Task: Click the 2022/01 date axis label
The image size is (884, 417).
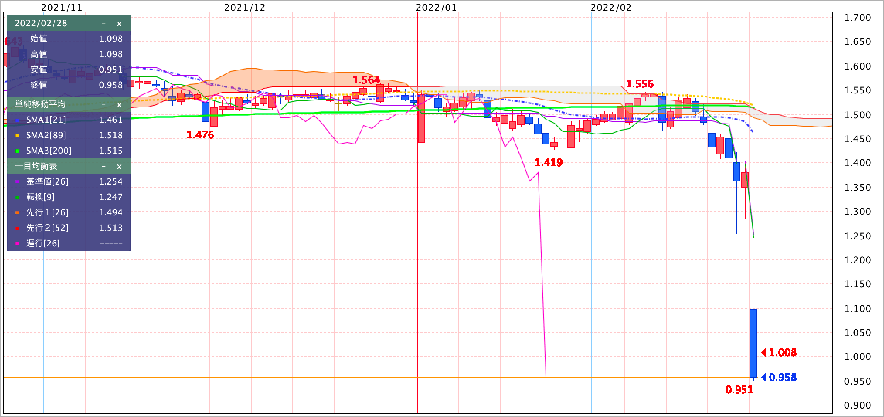Action: [436, 7]
